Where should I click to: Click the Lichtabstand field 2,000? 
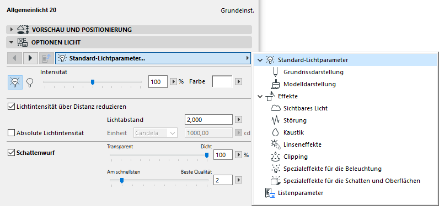209,120
